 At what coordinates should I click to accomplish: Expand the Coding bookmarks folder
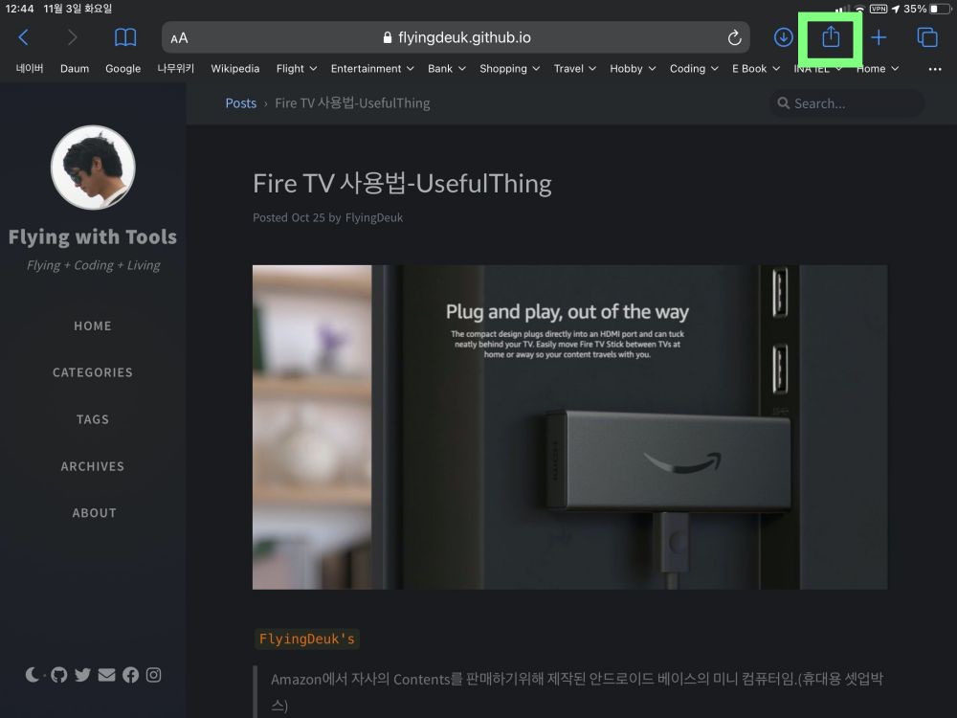693,69
